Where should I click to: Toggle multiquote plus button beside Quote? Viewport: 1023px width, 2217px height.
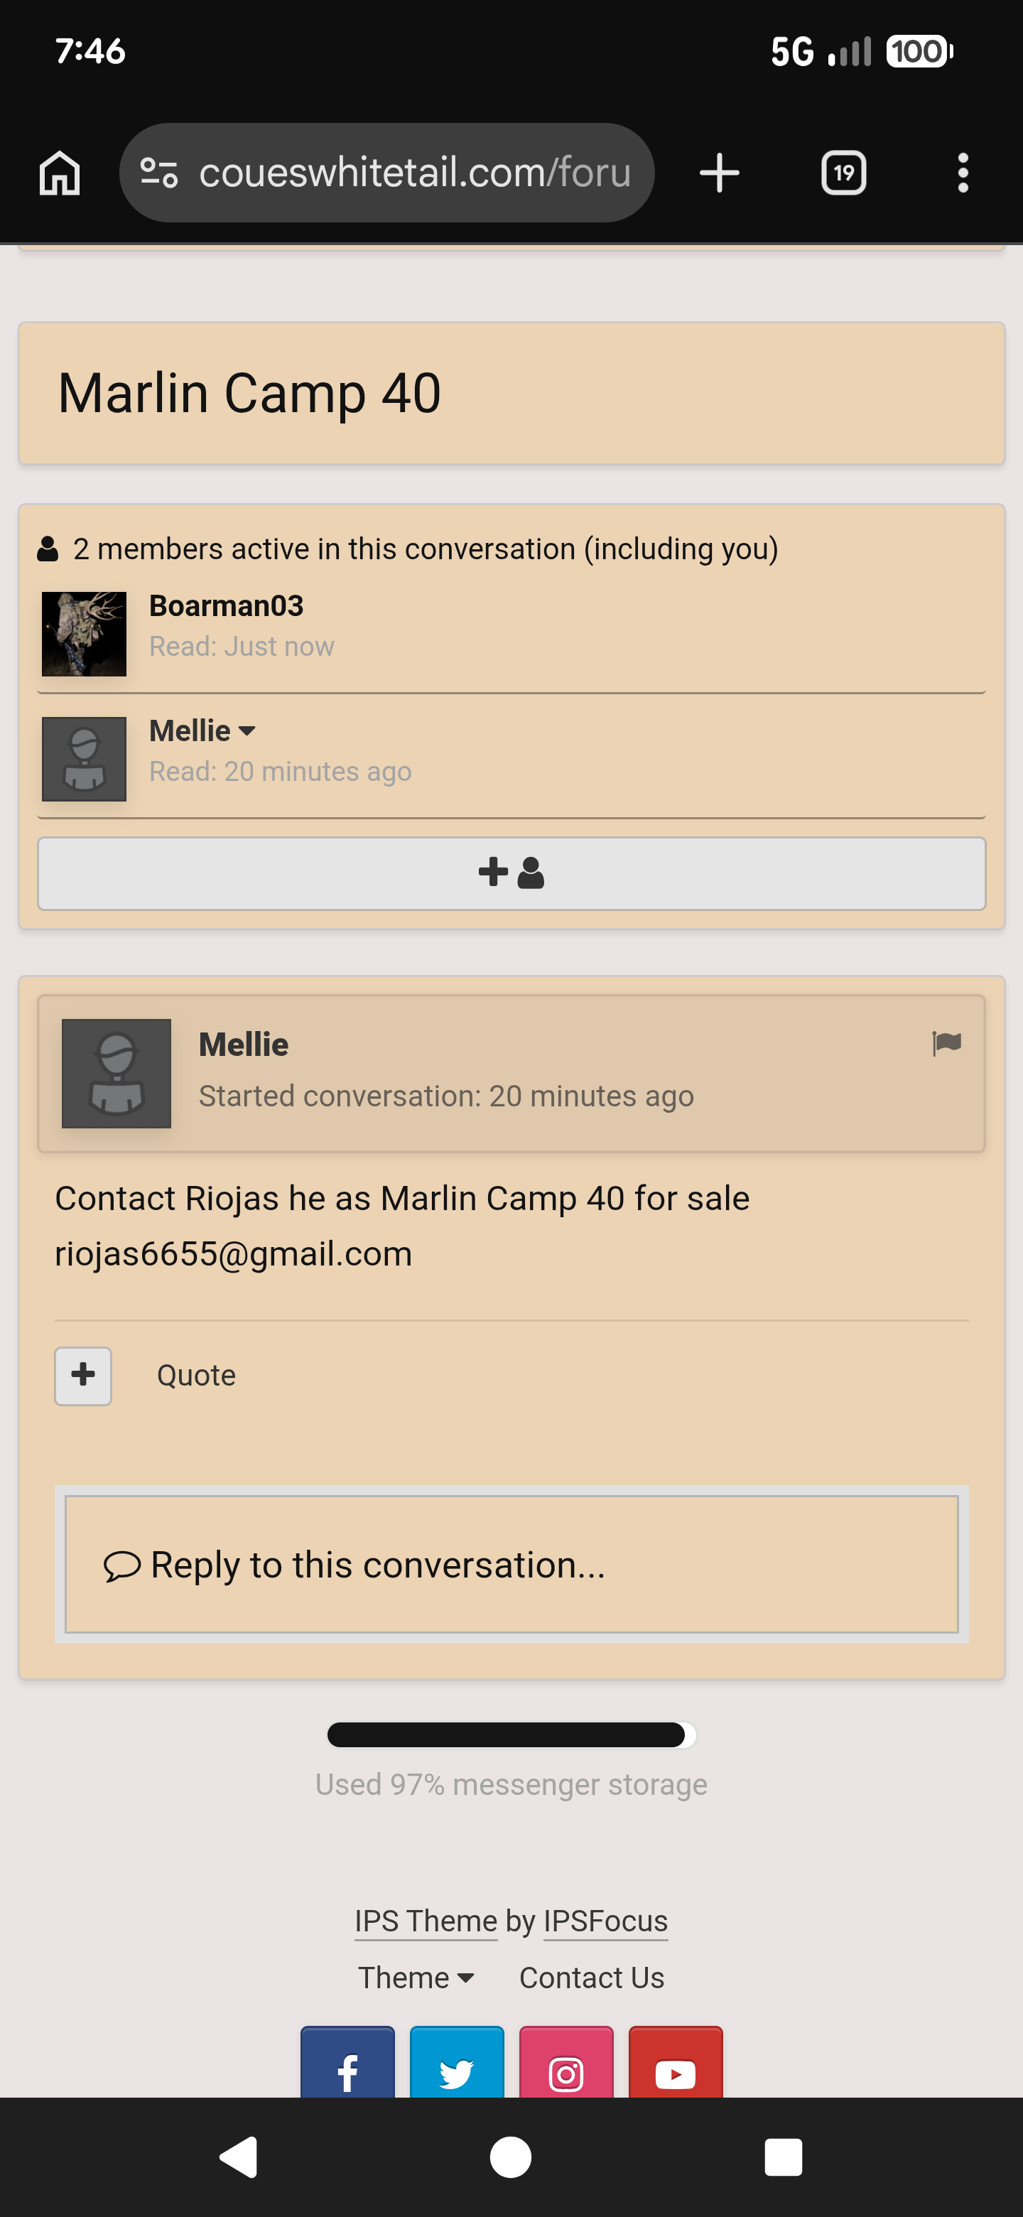83,1375
